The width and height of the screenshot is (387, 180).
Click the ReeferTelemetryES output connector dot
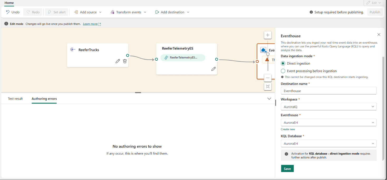coord(216,59)
